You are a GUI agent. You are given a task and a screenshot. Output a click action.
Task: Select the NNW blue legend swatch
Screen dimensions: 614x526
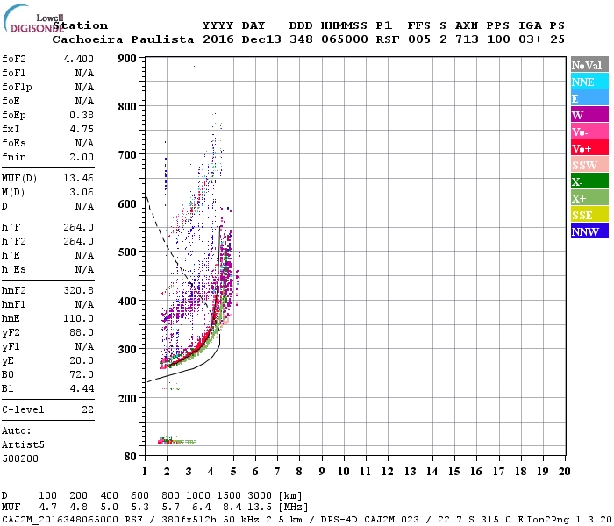[x=589, y=231]
